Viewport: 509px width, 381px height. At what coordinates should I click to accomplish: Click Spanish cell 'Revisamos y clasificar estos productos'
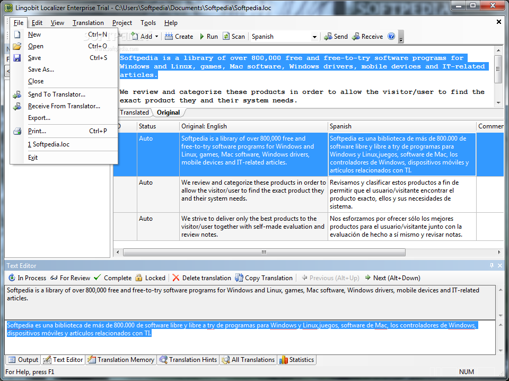402,194
